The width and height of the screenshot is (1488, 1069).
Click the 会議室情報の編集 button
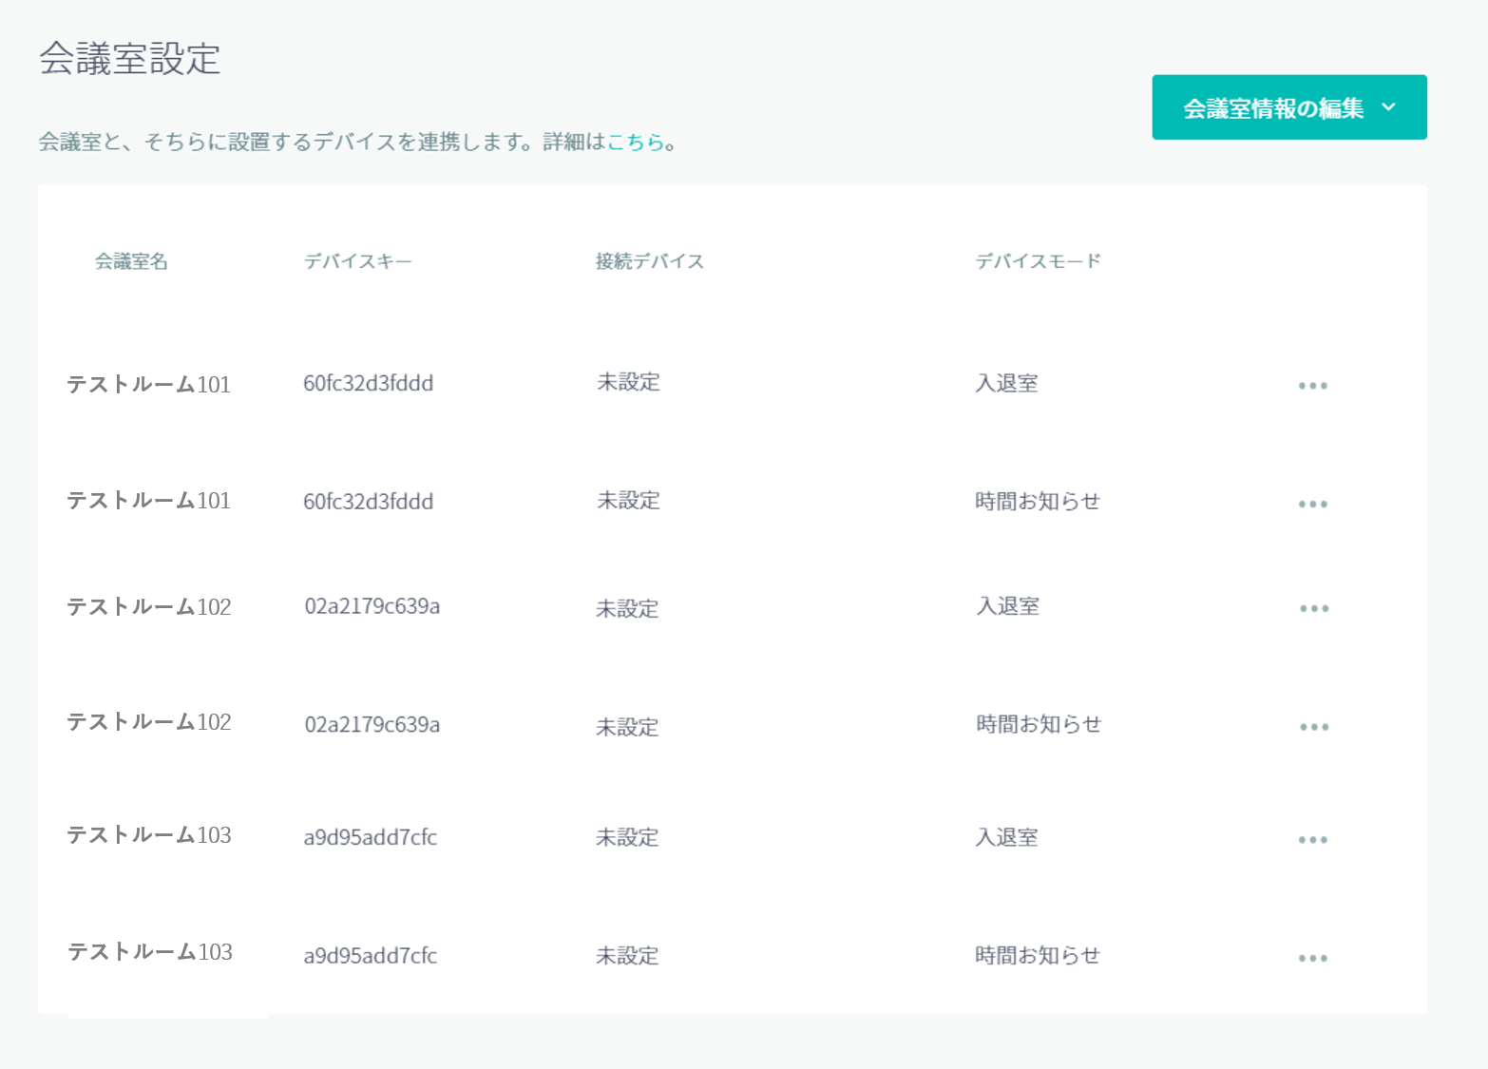(1272, 108)
